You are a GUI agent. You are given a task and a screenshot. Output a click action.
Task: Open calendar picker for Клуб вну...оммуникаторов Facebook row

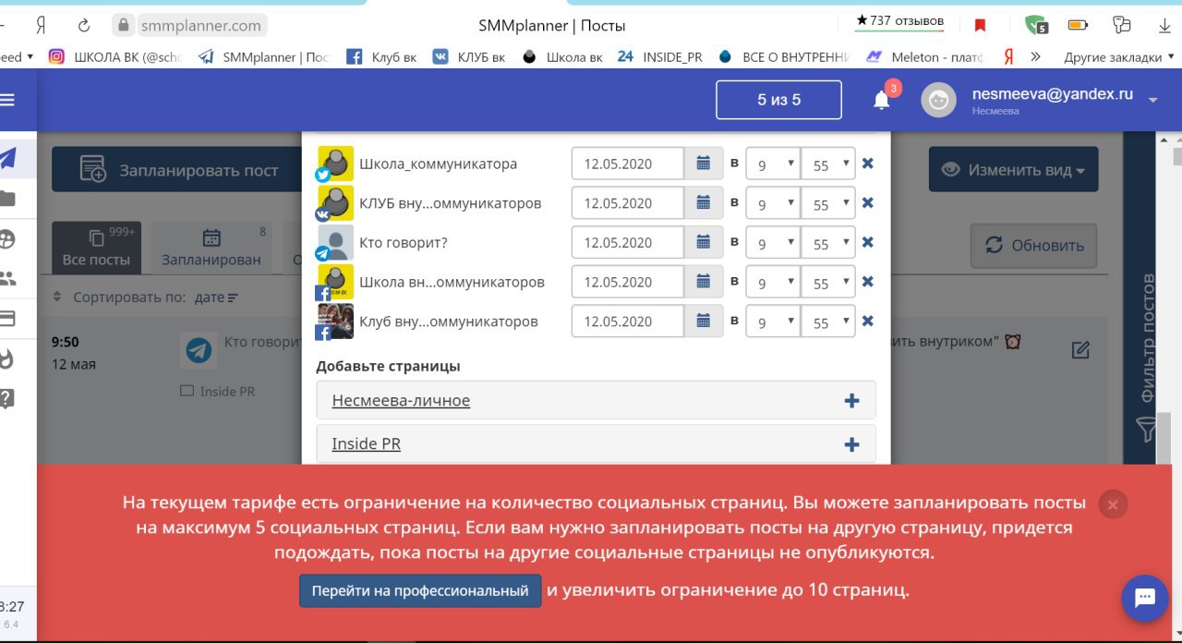704,321
